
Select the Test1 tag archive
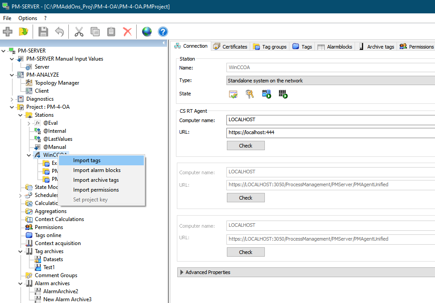pos(49,267)
